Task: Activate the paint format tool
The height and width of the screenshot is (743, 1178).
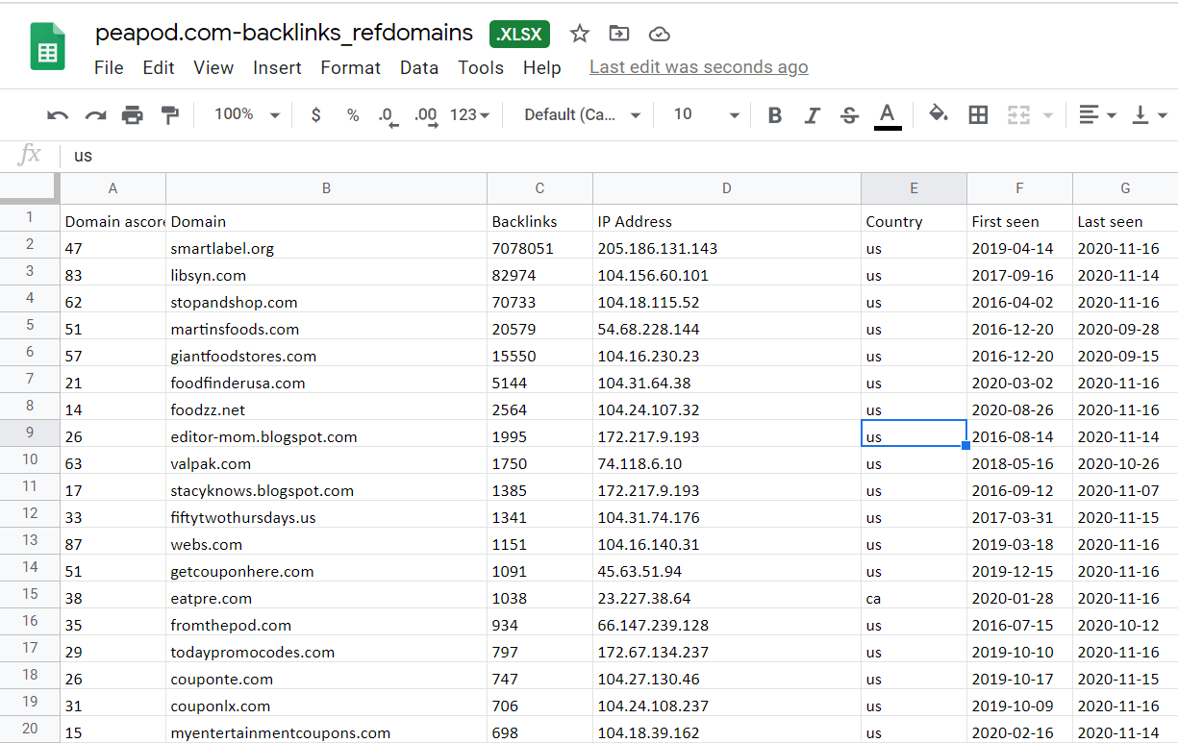Action: (x=169, y=115)
